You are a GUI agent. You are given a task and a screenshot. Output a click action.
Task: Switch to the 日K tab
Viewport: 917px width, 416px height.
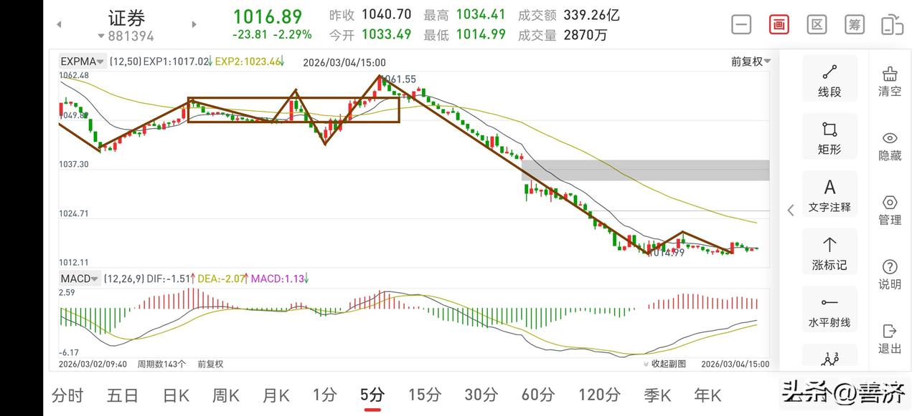176,395
